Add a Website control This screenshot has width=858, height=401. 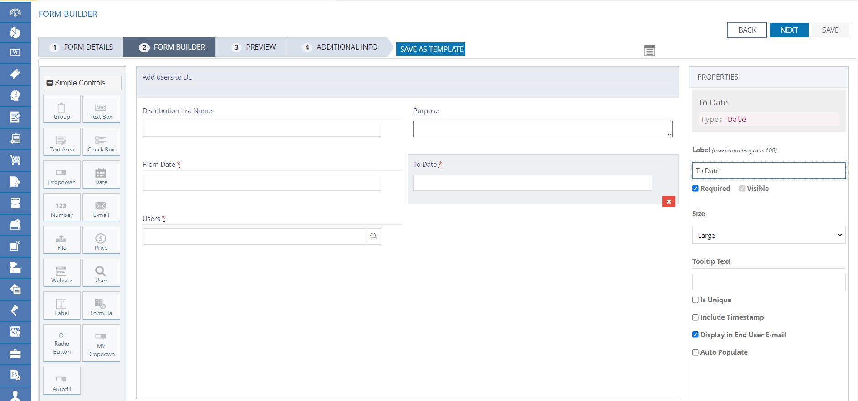coord(62,273)
